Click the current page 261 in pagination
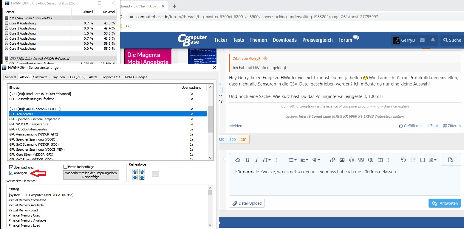 (244, 139)
